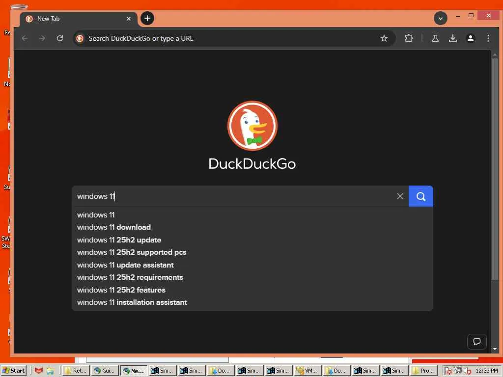This screenshot has height=377, width=503.
Task: Click the DuckDuckGo wordmark text
Action: [x=252, y=164]
